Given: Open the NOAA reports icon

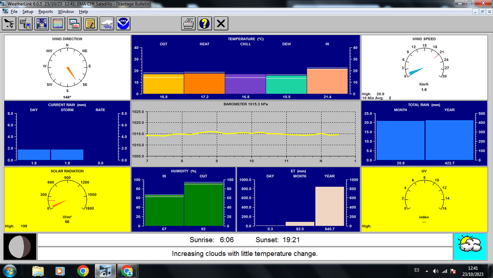Looking at the screenshot, I should (x=123, y=24).
